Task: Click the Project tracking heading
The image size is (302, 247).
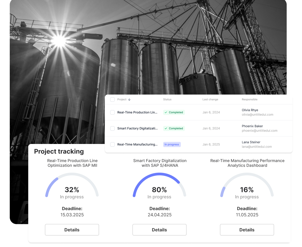Action: 59,151
